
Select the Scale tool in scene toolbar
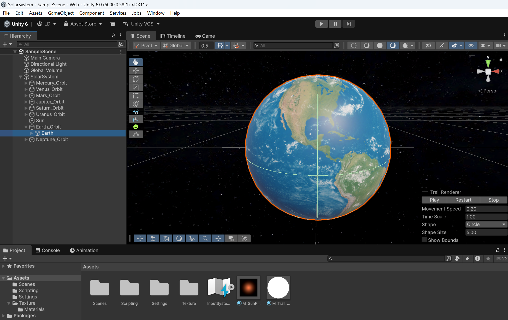(136, 87)
